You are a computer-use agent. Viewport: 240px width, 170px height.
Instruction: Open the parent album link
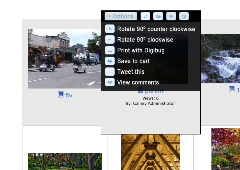[x=154, y=91]
